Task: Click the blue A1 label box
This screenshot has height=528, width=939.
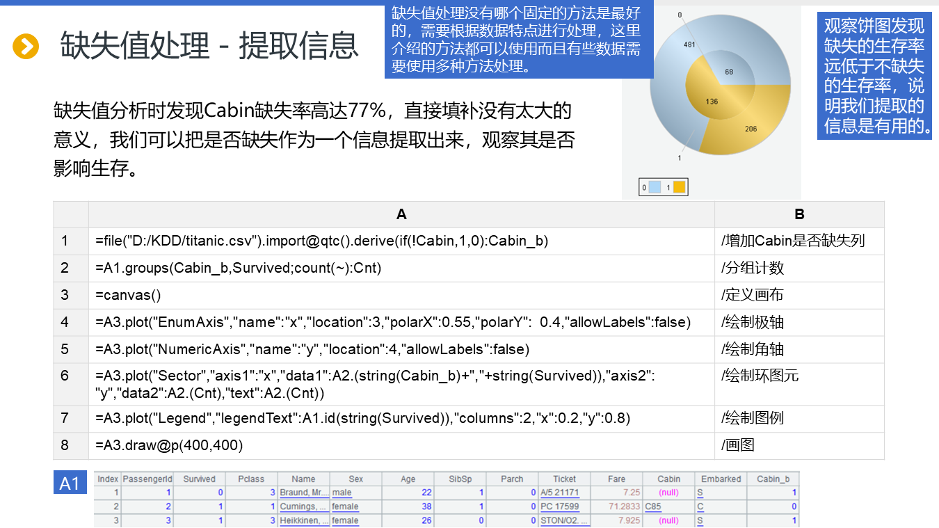Action: (x=70, y=483)
